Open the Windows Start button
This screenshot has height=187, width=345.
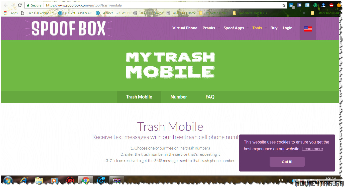tap(8, 180)
